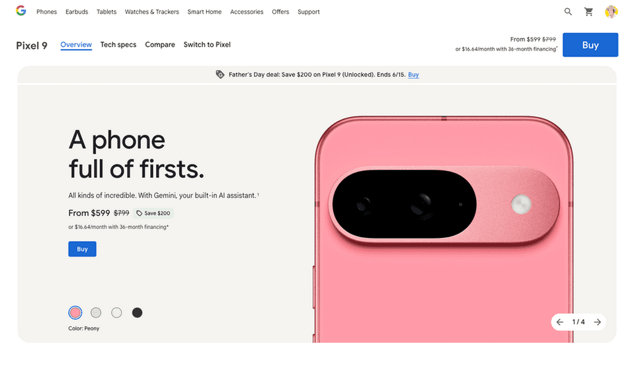The image size is (634, 368).
Task: Open the account profile avatar
Action: click(611, 12)
